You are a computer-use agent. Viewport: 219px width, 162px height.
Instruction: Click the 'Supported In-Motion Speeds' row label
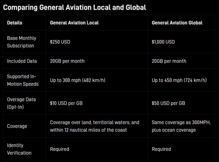[23, 80]
